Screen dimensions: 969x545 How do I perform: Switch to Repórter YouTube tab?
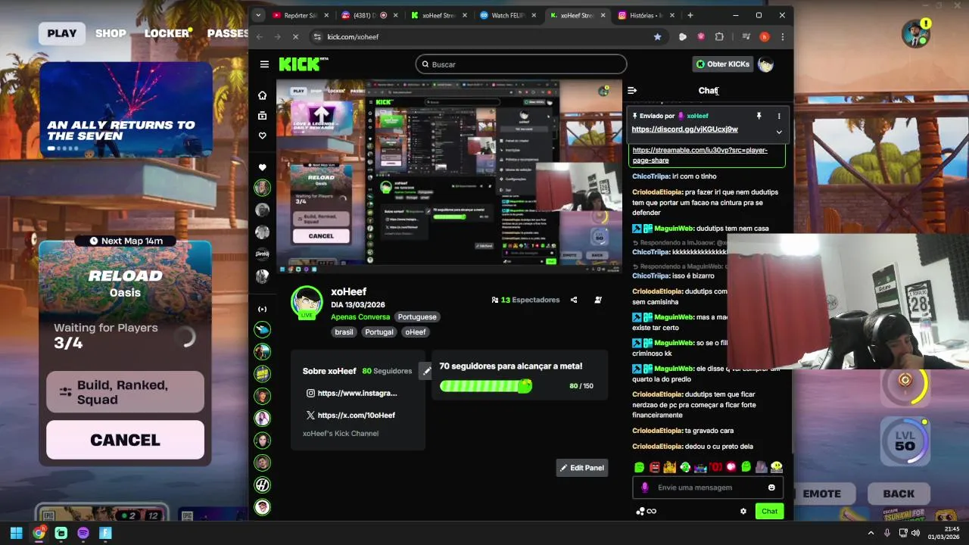(300, 15)
